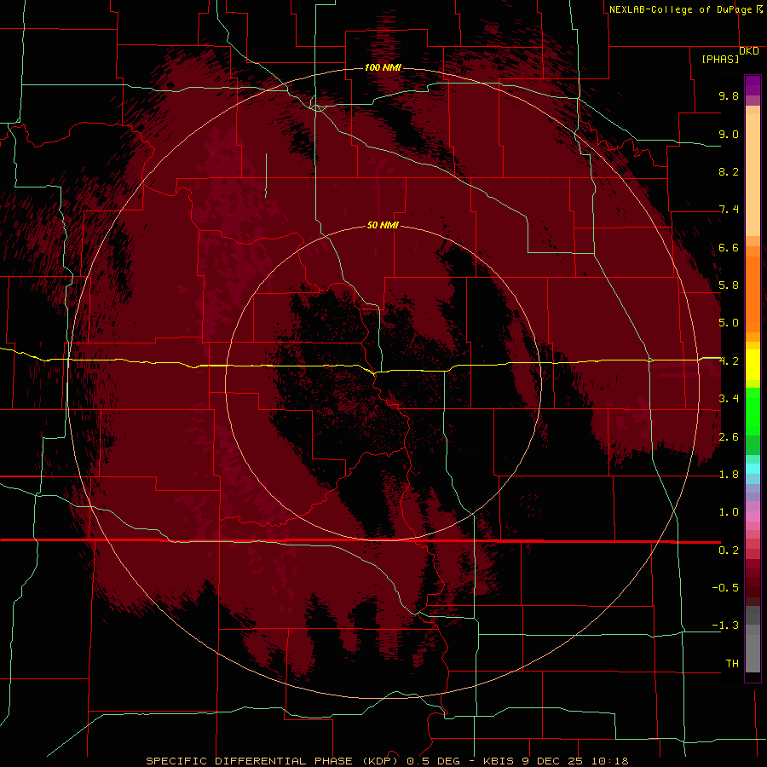767x767 pixels.
Task: Click the 5.0 scale label
Action: click(x=729, y=323)
